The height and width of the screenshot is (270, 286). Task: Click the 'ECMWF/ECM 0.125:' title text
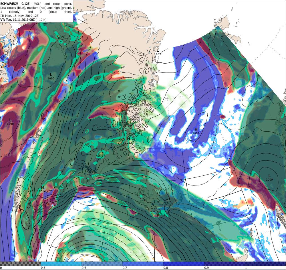click(15, 4)
